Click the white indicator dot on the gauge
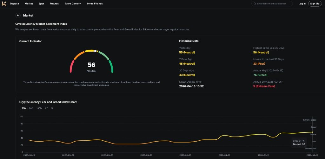 point(96,51)
